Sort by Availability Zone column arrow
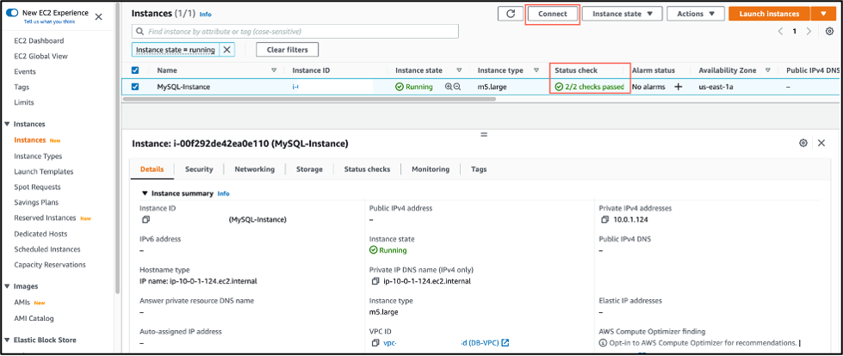 (x=768, y=71)
